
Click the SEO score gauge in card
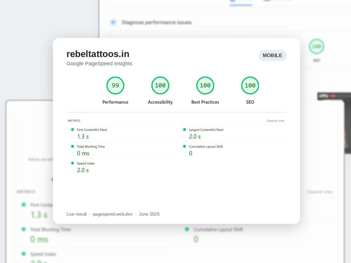[250, 85]
